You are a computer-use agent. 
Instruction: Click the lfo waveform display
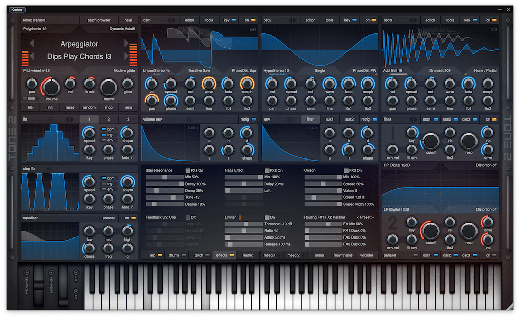tap(51, 142)
